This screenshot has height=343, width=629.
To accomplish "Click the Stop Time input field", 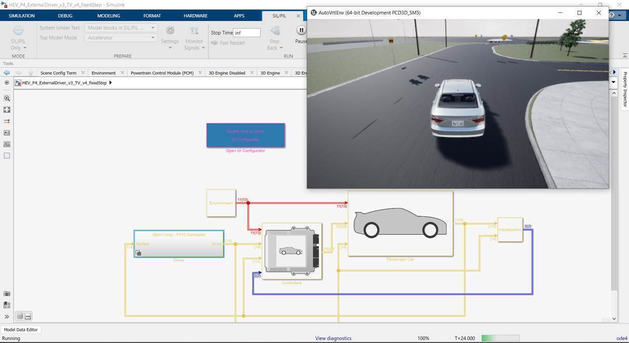I will 246,33.
